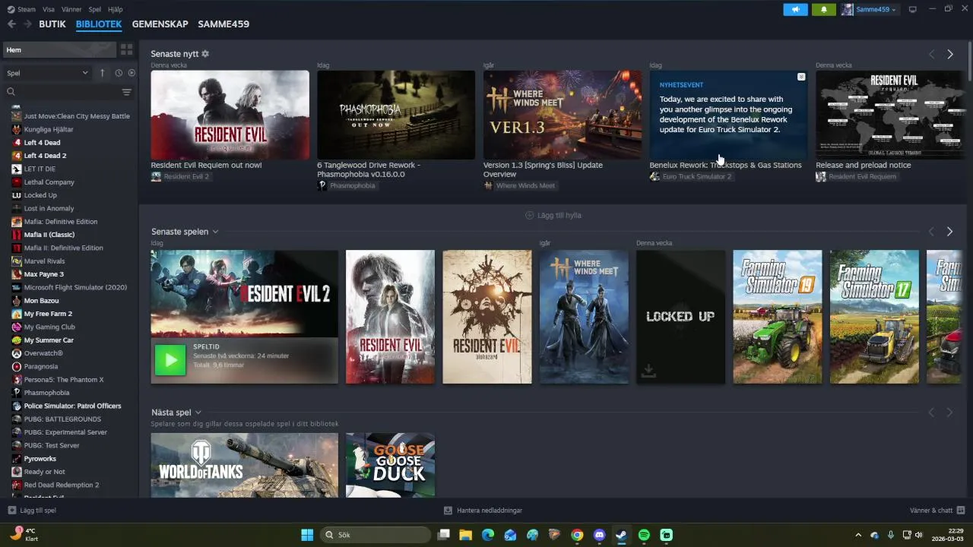Open the Where Winds Meet game cover

pos(584,317)
